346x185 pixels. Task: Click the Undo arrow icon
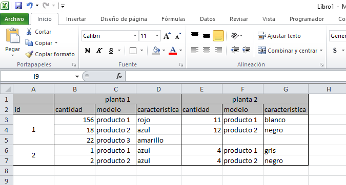(x=30, y=5)
